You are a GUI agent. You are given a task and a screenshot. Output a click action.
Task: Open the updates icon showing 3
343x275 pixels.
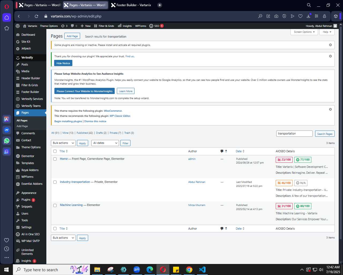tap(64, 26)
